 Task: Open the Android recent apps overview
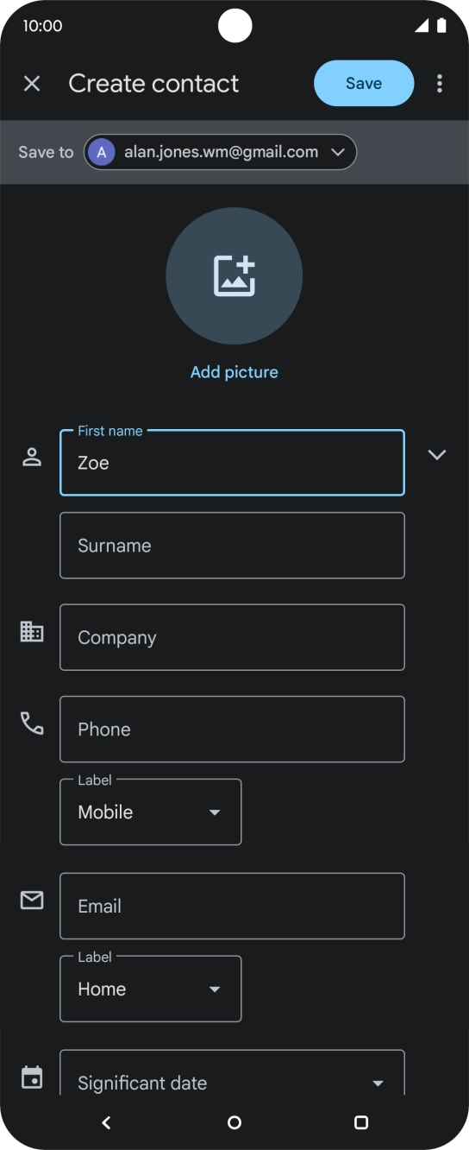point(361,1122)
